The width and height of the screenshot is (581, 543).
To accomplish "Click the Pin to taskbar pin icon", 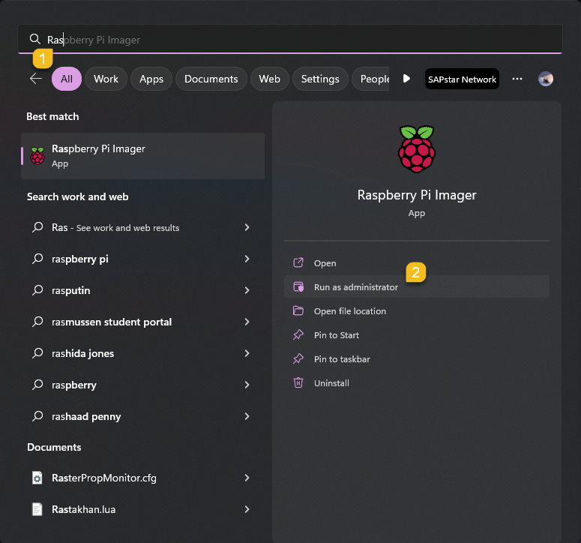I will pyautogui.click(x=298, y=359).
